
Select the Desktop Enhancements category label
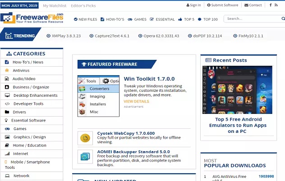[x=36, y=95]
